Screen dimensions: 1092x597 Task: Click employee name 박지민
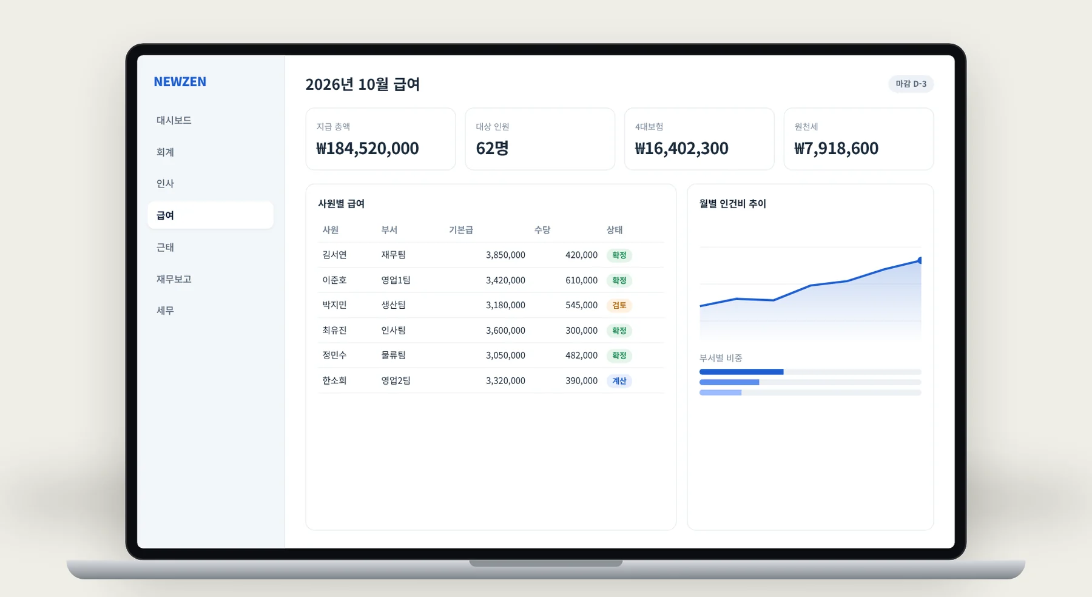pos(334,305)
